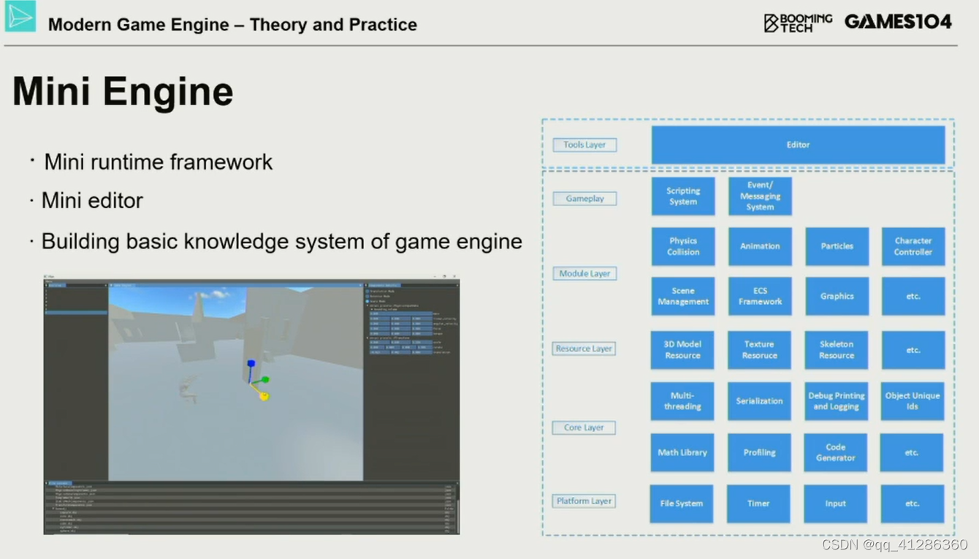This screenshot has height=559, width=979.
Task: Click the Graphics box
Action: (837, 296)
